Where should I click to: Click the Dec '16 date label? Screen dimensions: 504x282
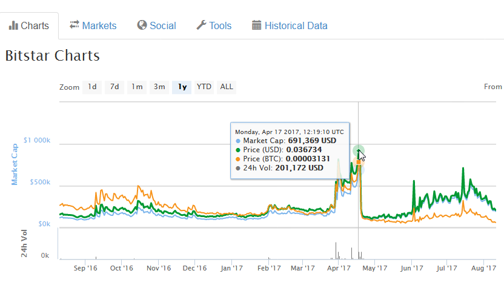[195, 268]
